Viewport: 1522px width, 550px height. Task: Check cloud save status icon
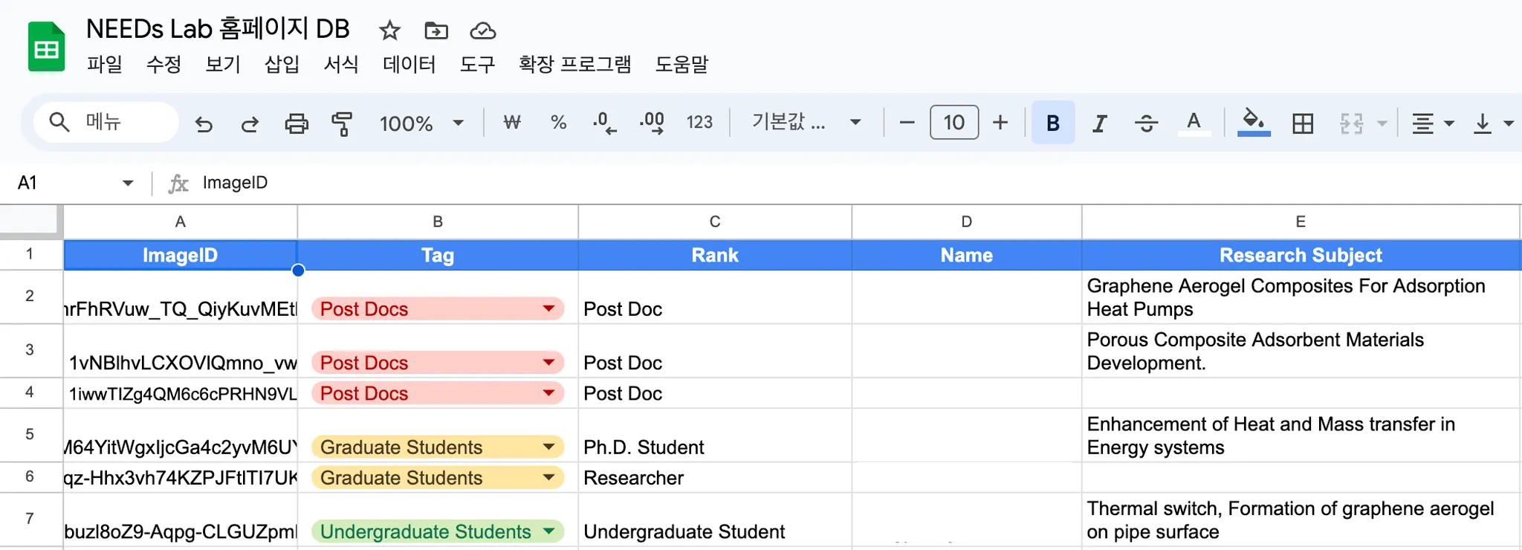click(483, 31)
